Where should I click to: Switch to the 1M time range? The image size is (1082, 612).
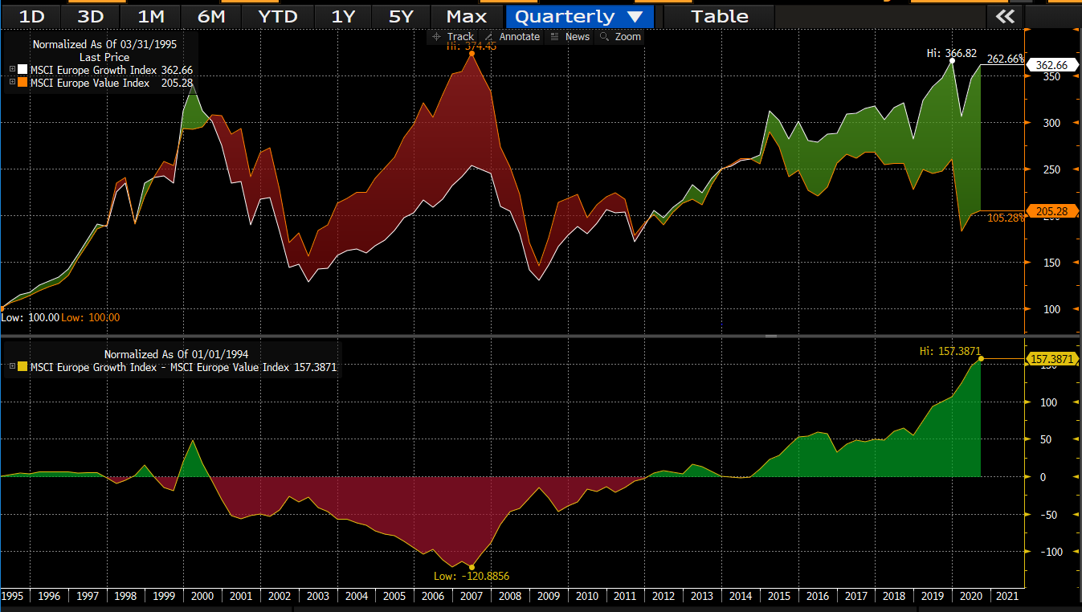click(x=150, y=16)
